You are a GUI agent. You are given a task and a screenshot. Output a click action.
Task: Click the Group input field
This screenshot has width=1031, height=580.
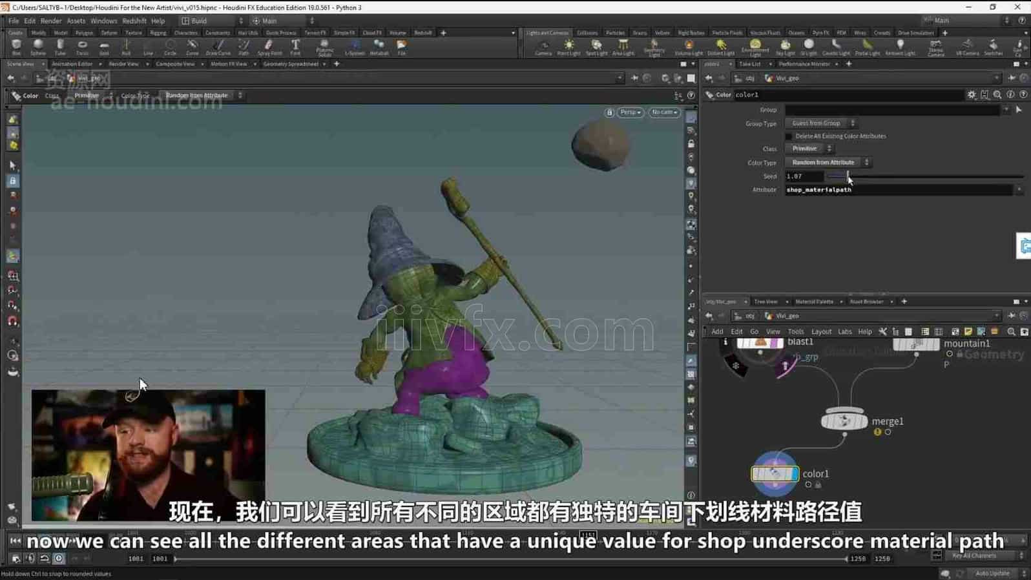pos(893,110)
